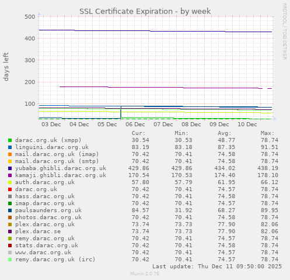Screen dimensions: 290x280
Task: Click kamaji's max value 178.10
Action: [268, 175]
